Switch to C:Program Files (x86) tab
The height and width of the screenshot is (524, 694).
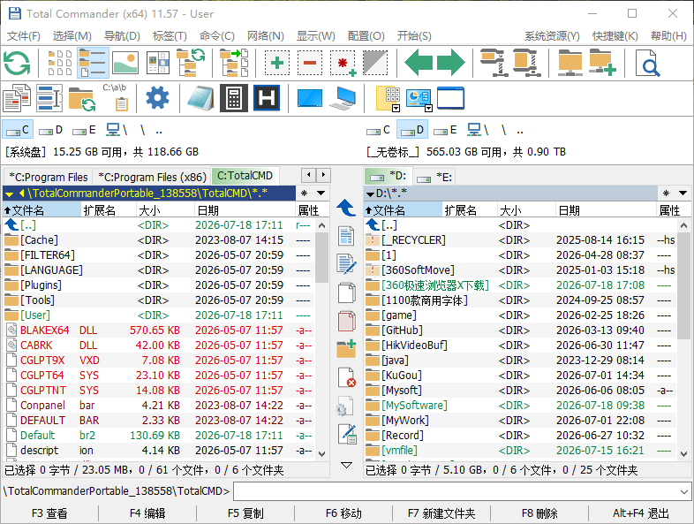(x=152, y=178)
